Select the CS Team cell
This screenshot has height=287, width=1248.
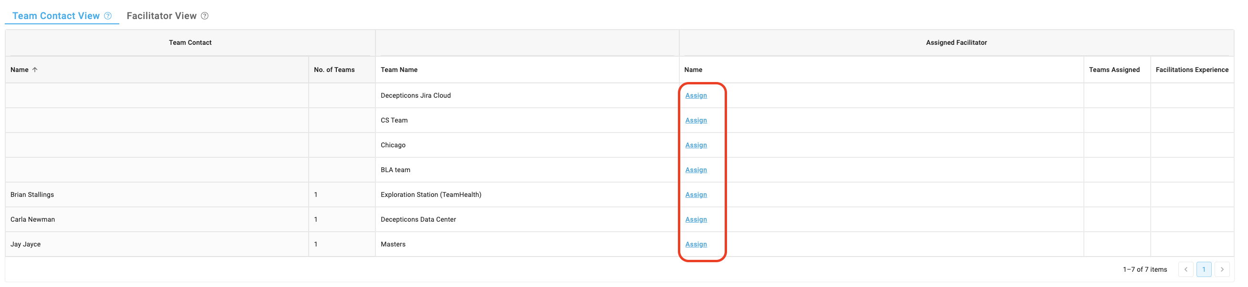point(527,120)
